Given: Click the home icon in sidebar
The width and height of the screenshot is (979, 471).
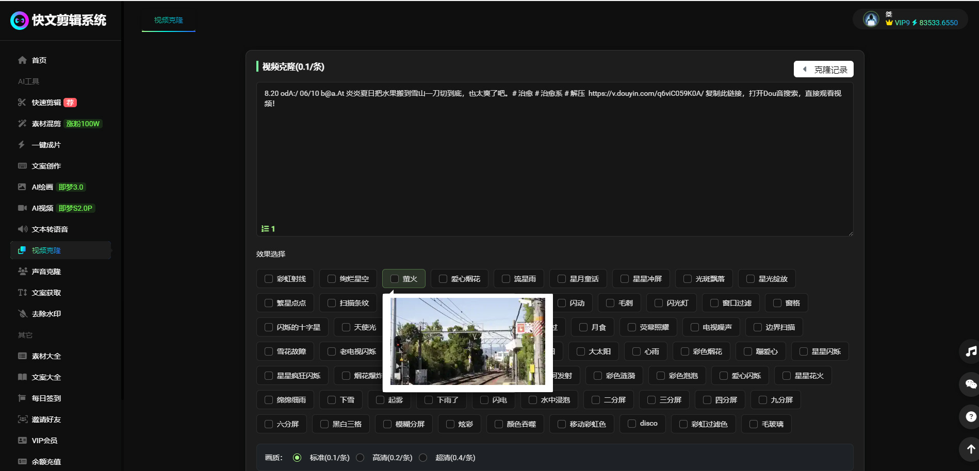Looking at the screenshot, I should point(22,60).
